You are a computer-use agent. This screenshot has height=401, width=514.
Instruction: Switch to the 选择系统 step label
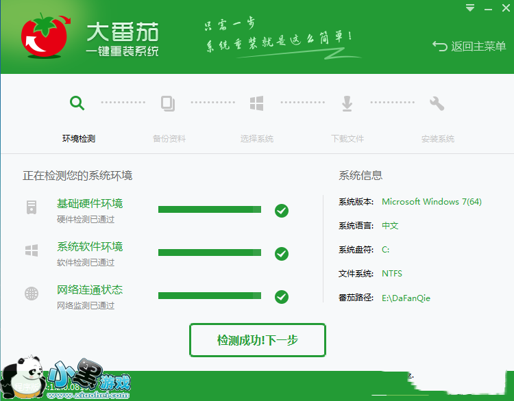point(257,139)
